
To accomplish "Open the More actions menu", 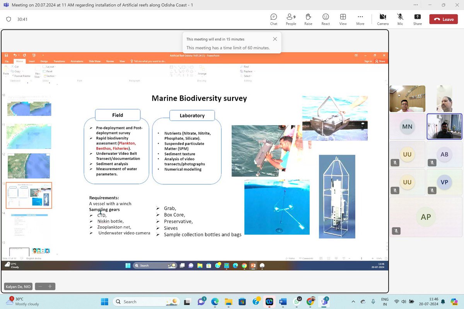I will [x=360, y=19].
